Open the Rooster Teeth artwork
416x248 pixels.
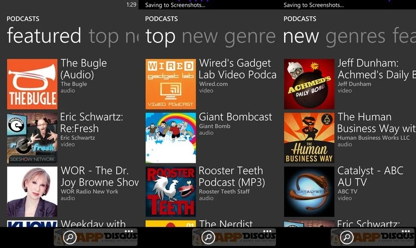coord(171,192)
